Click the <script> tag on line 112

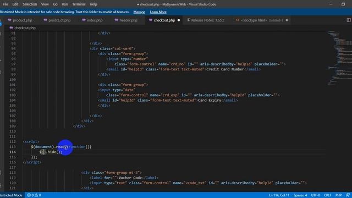[x=31, y=142]
